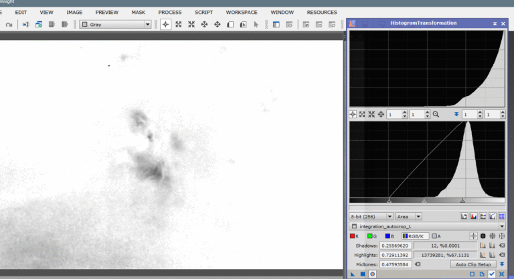Reset Shadows value with its clear icon
The height and width of the screenshot is (279, 514).
(501, 246)
